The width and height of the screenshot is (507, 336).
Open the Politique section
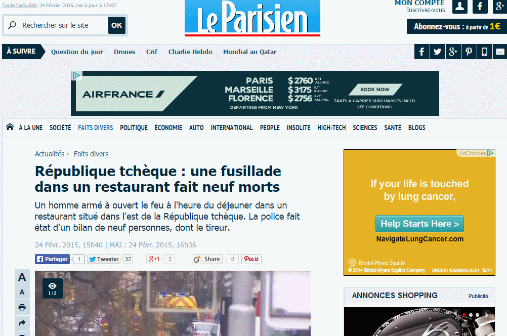134,128
